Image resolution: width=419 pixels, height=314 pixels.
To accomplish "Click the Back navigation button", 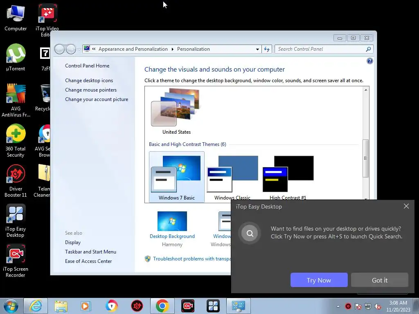I will (60, 49).
